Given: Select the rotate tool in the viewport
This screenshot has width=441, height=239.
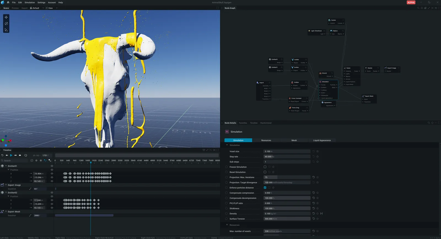Looking at the screenshot, I should 6,23.
